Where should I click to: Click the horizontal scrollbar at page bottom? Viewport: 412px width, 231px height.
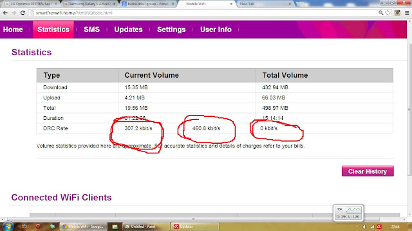coord(193,219)
